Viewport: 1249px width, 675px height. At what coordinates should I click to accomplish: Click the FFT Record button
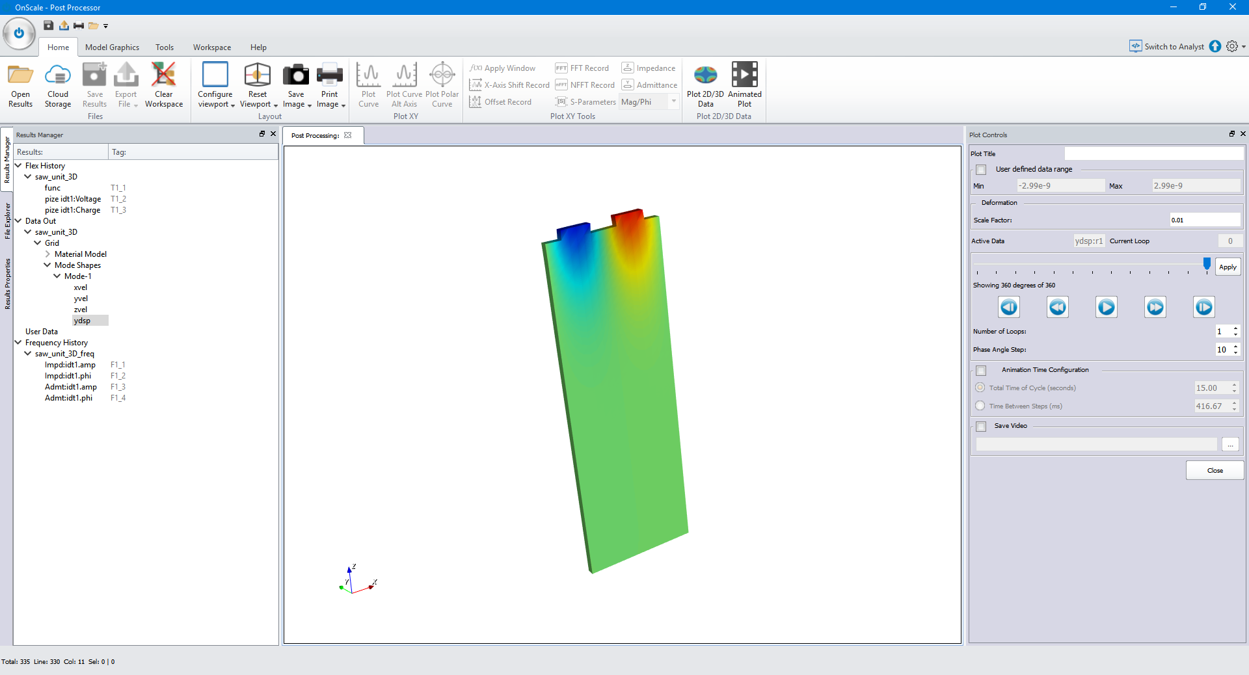pos(582,68)
